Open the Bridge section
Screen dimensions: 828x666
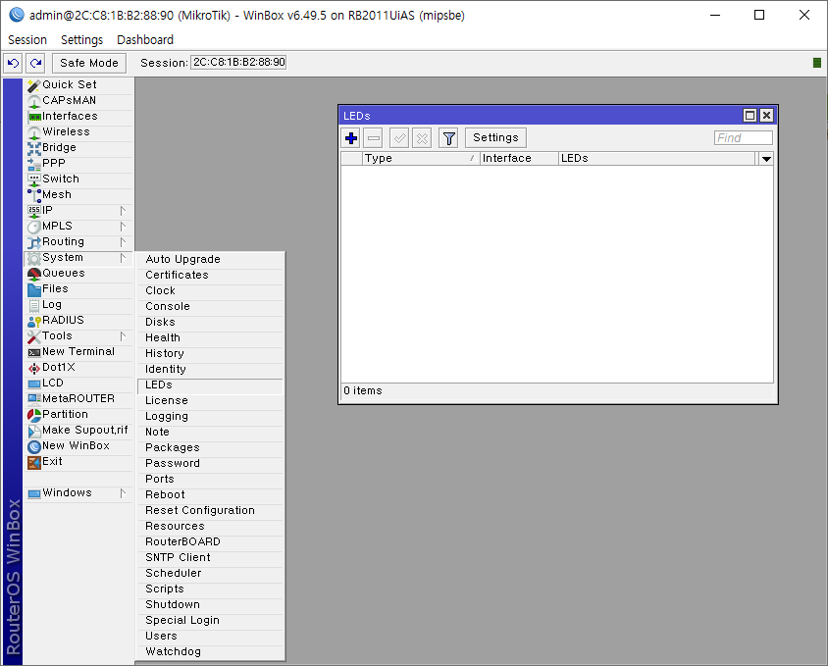78,147
